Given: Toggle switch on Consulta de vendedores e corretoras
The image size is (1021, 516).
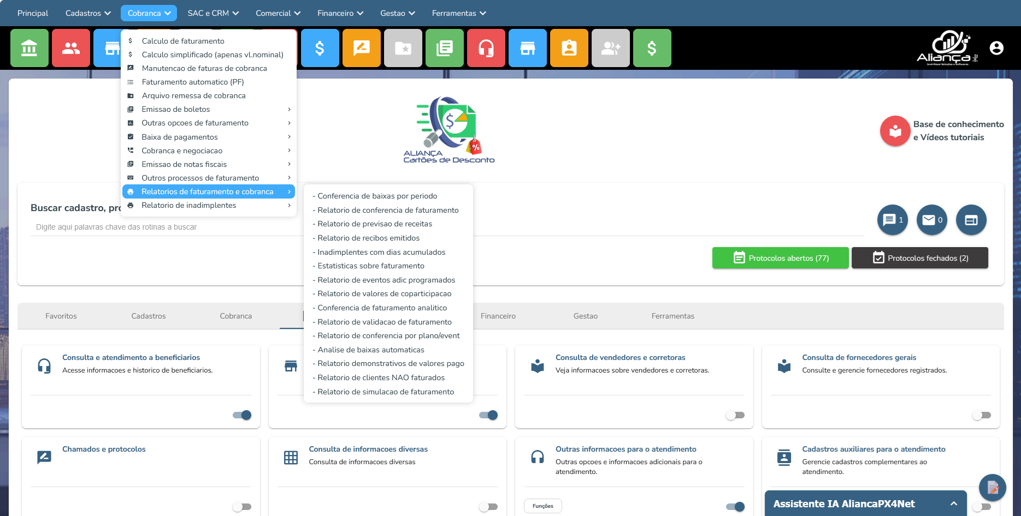Looking at the screenshot, I should [735, 415].
